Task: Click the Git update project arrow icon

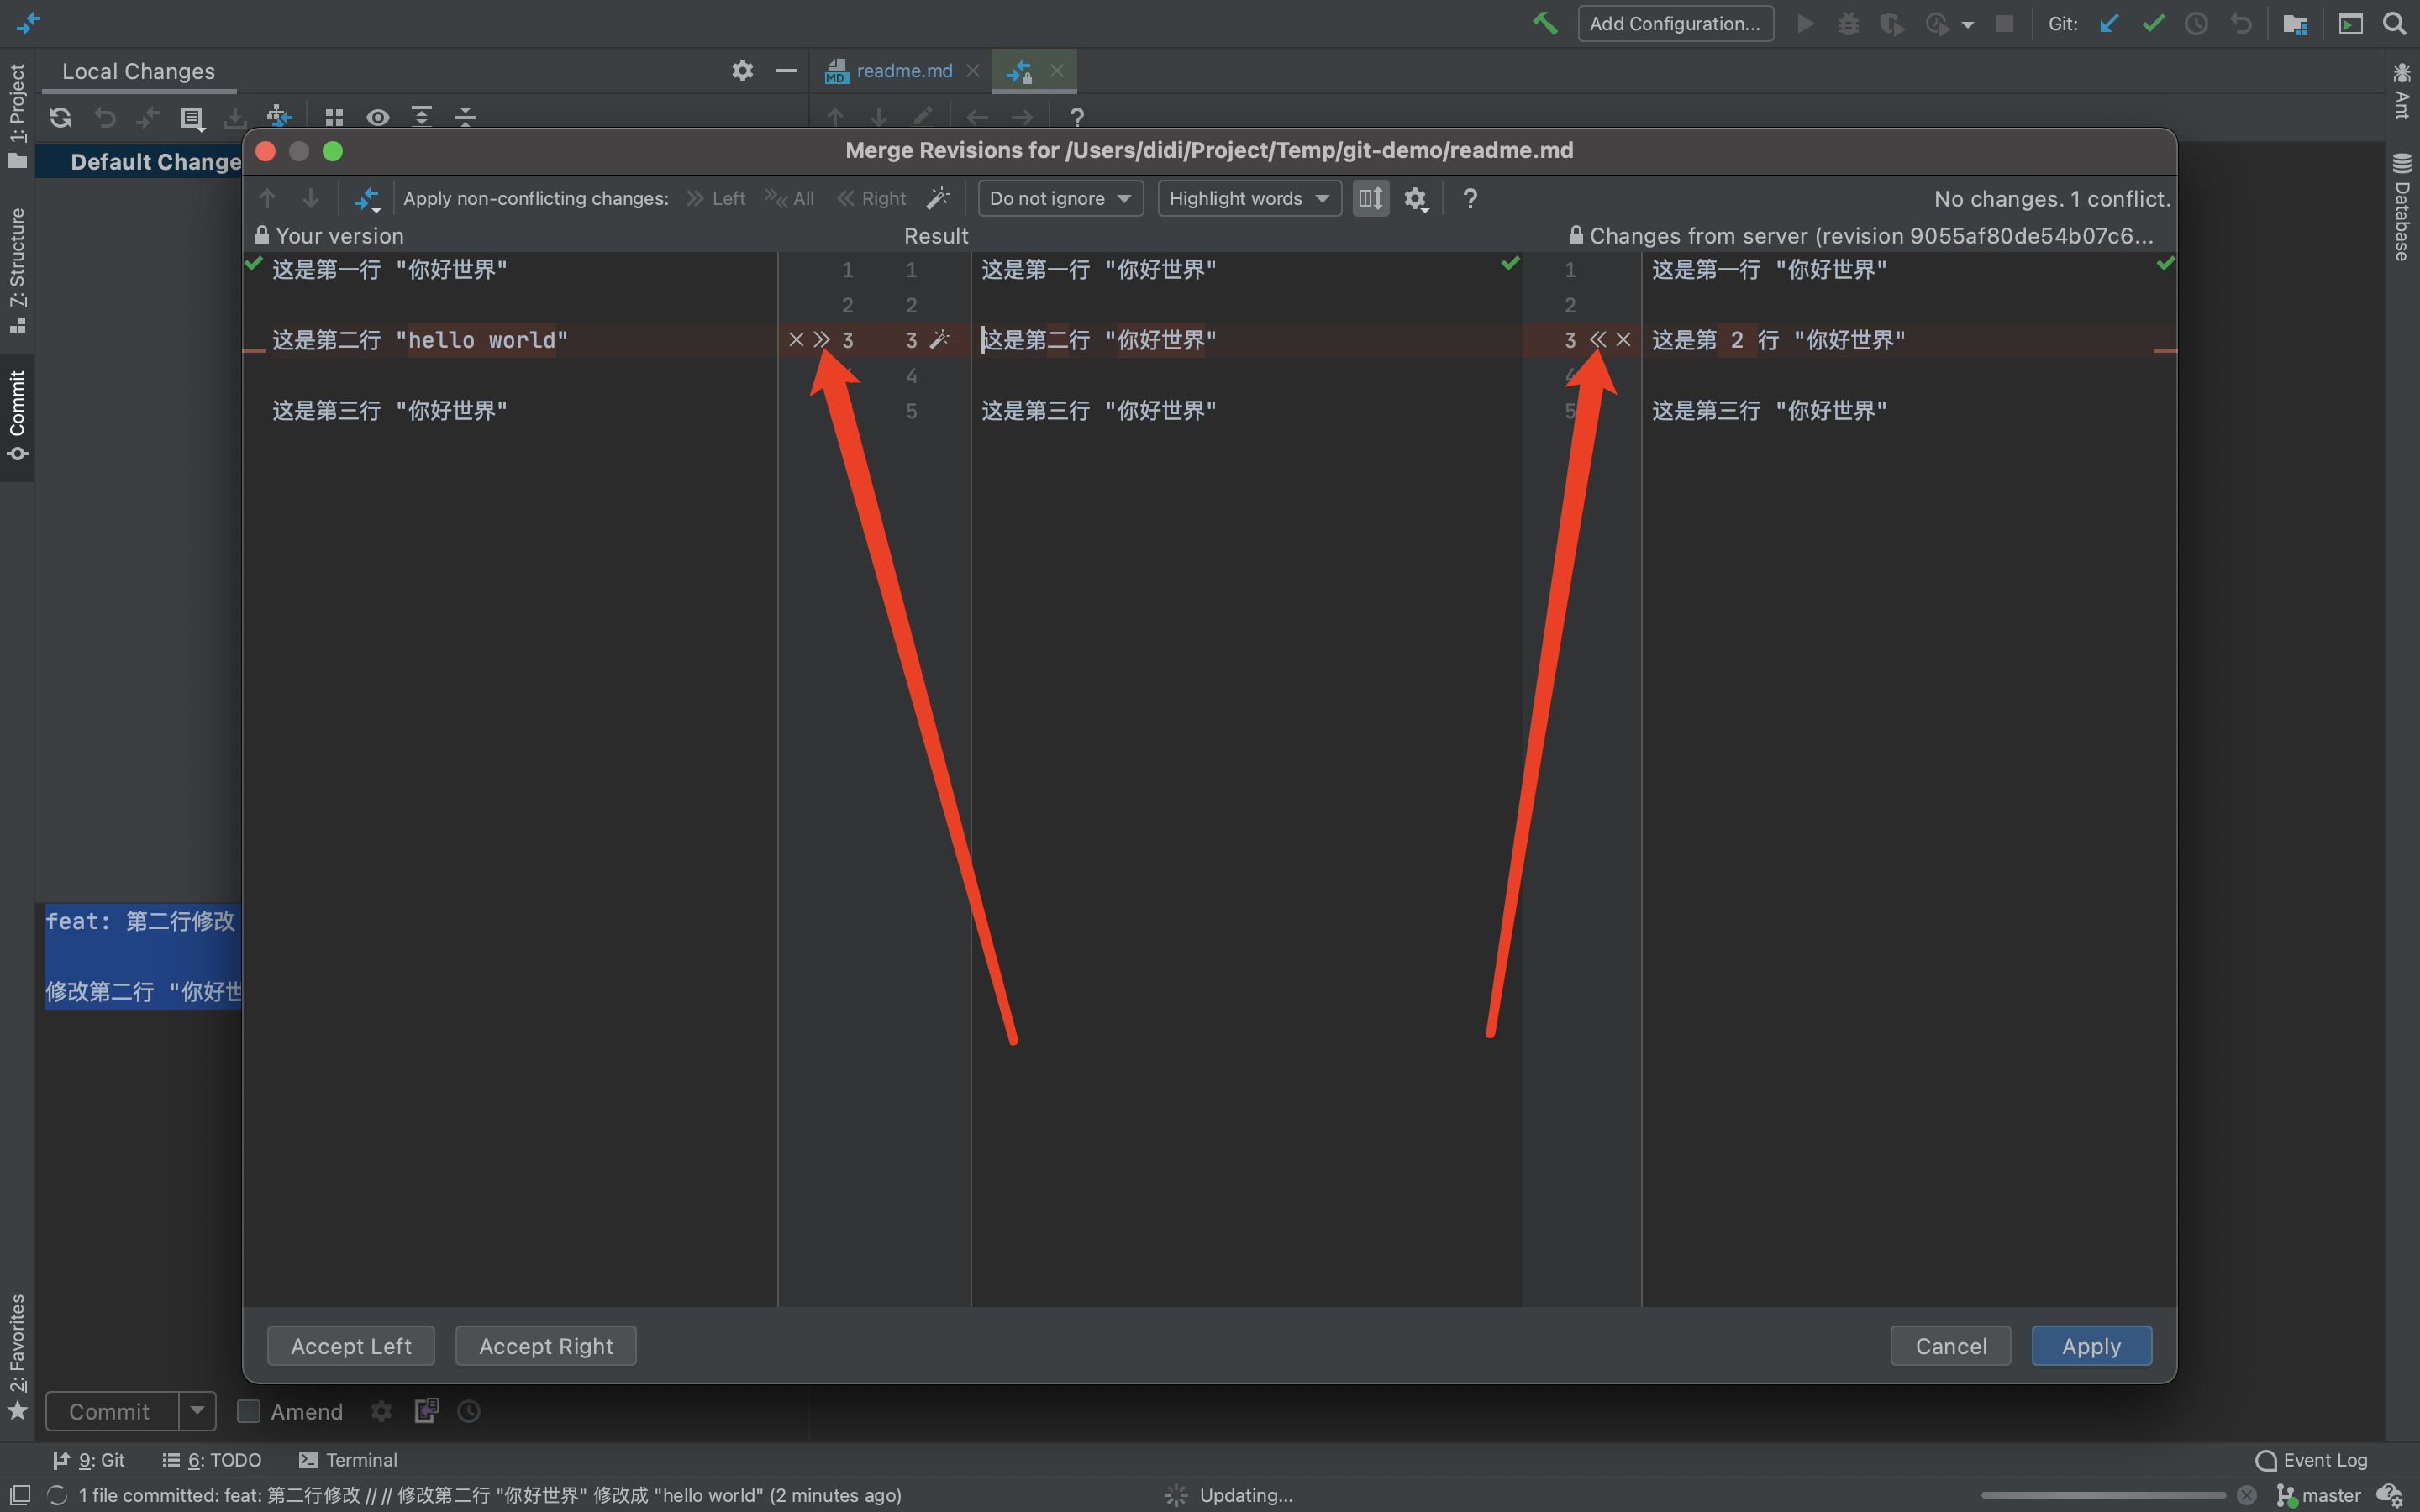Action: pyautogui.click(x=2109, y=24)
